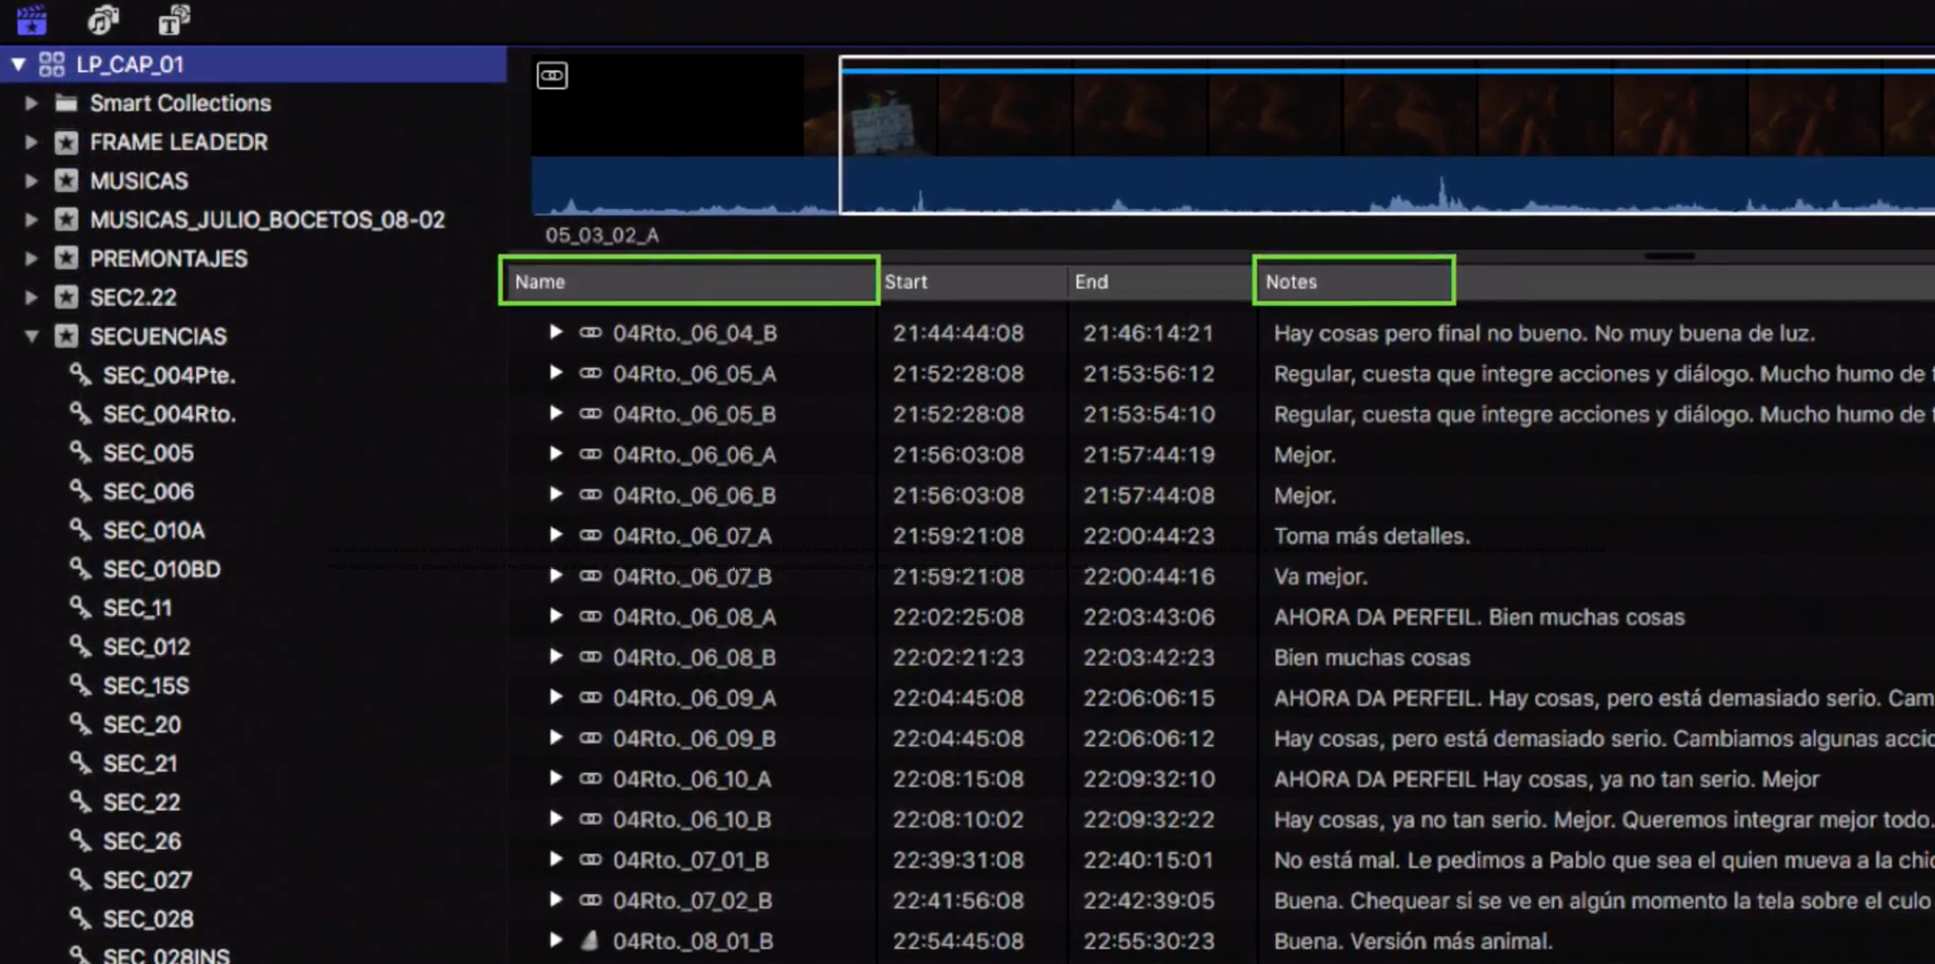Click the audio waveform of clip 05_03_02_A
Image resolution: width=1935 pixels, height=964 pixels.
pyautogui.click(x=1232, y=186)
